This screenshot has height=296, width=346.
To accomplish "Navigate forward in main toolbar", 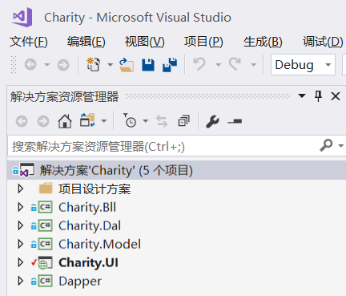I will 63,64.
